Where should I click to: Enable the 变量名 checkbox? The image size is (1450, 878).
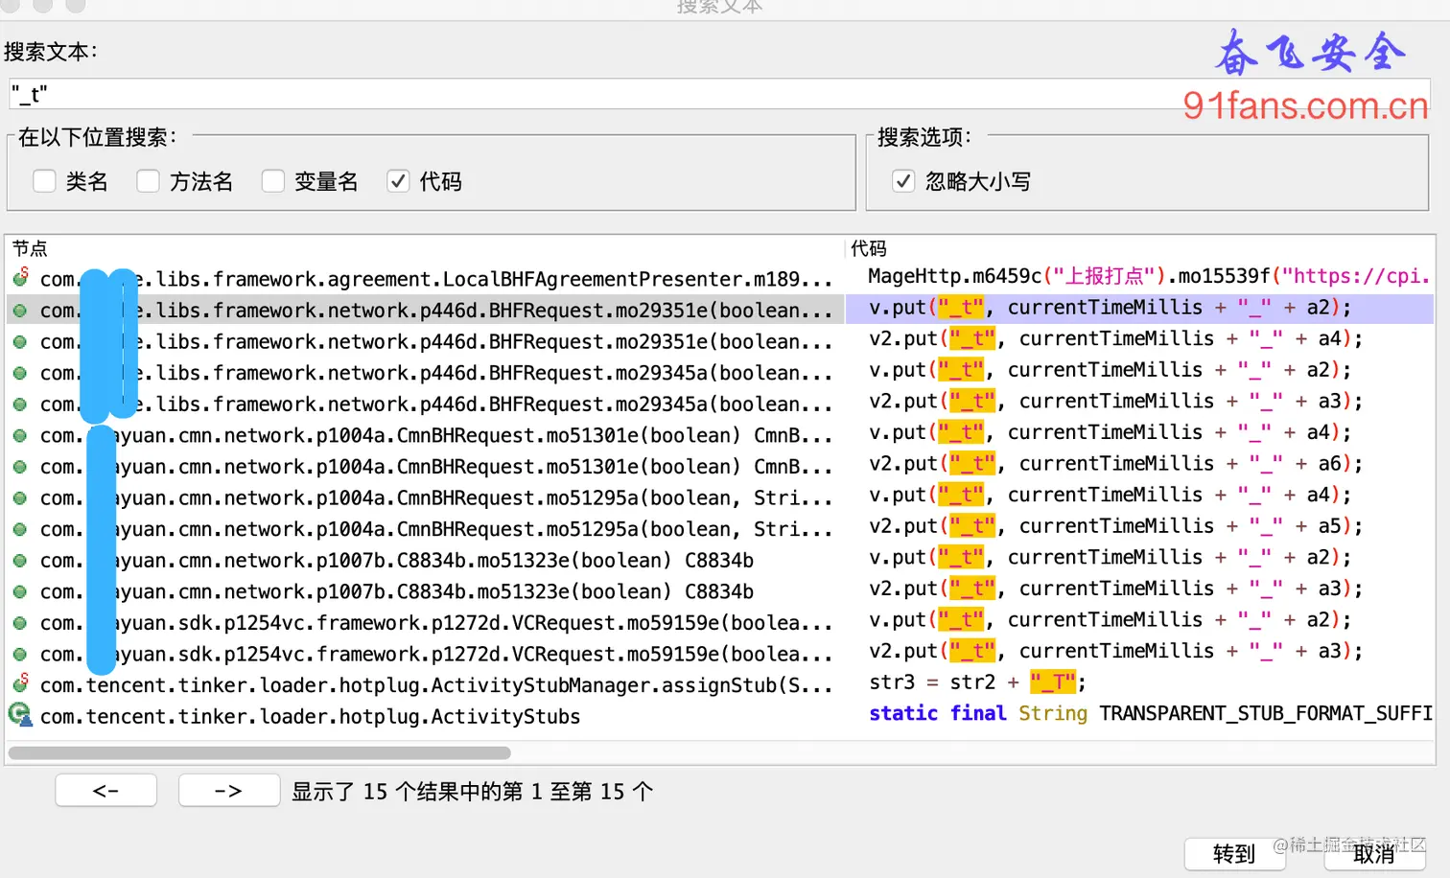[273, 181]
